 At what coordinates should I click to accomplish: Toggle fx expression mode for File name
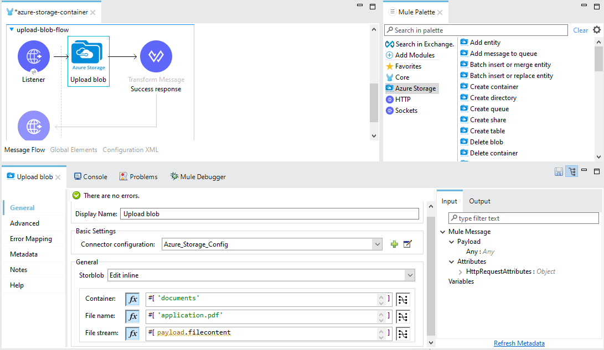coord(133,316)
